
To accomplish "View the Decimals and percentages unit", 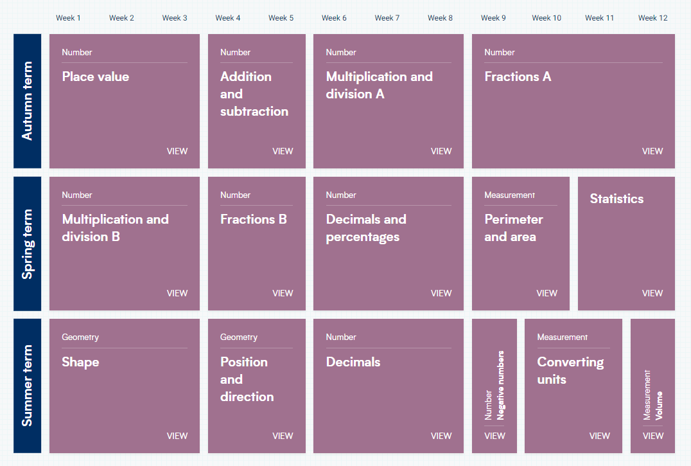I will click(x=441, y=292).
